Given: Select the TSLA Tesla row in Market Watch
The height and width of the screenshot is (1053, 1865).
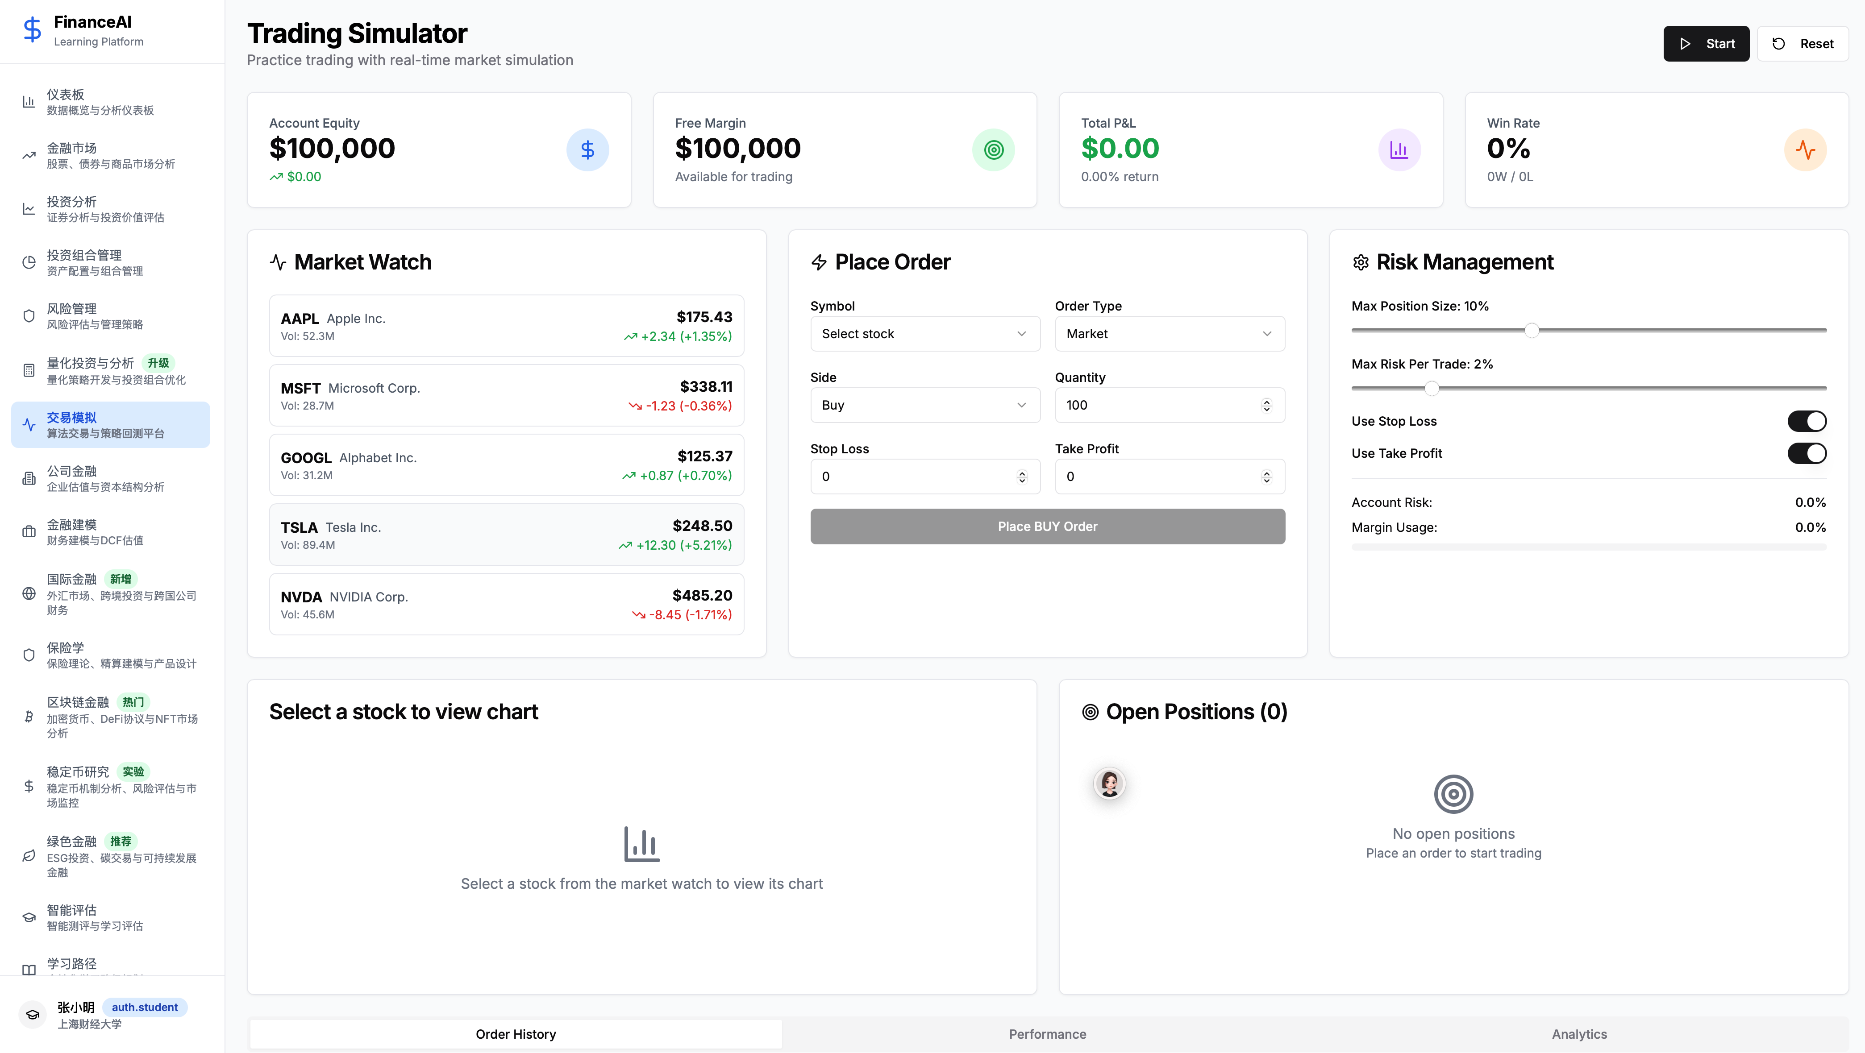Looking at the screenshot, I should [x=506, y=535].
